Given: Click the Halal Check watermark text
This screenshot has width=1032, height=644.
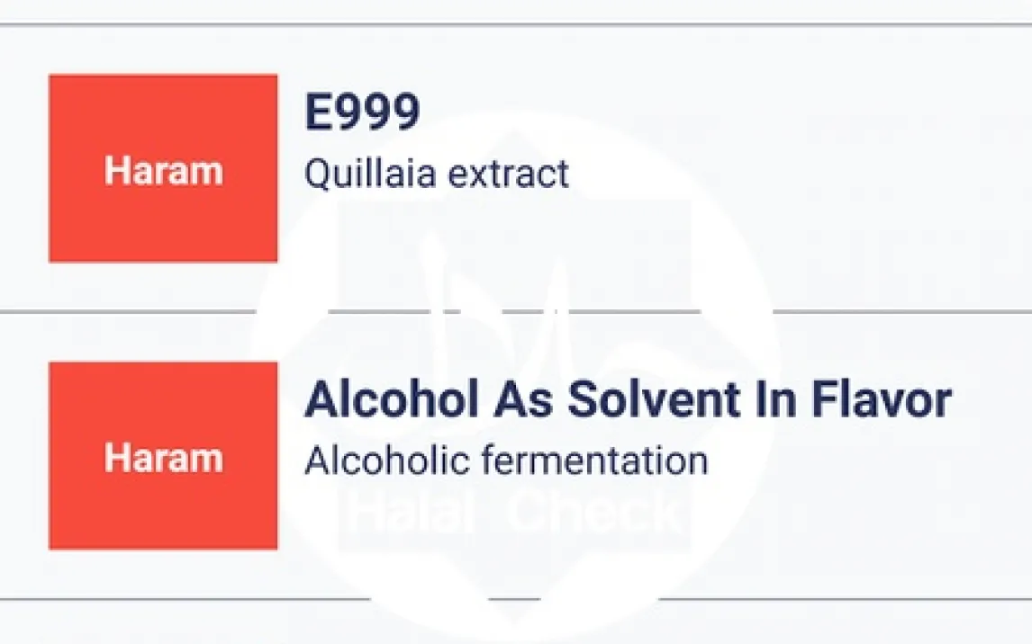Looking at the screenshot, I should (513, 513).
